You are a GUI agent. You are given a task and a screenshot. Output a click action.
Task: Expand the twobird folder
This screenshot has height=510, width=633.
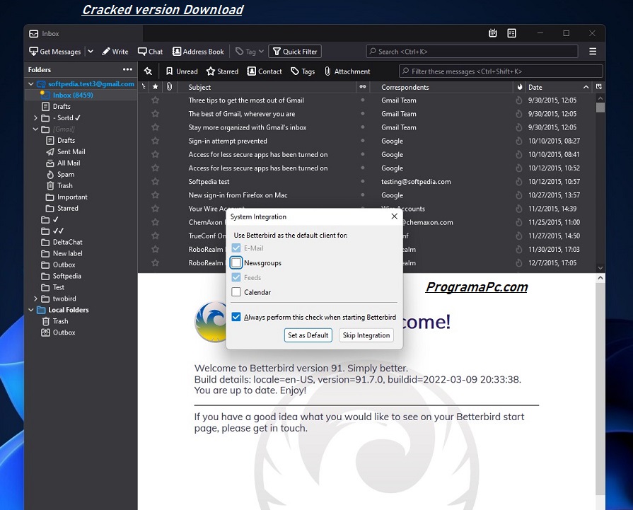pos(35,299)
